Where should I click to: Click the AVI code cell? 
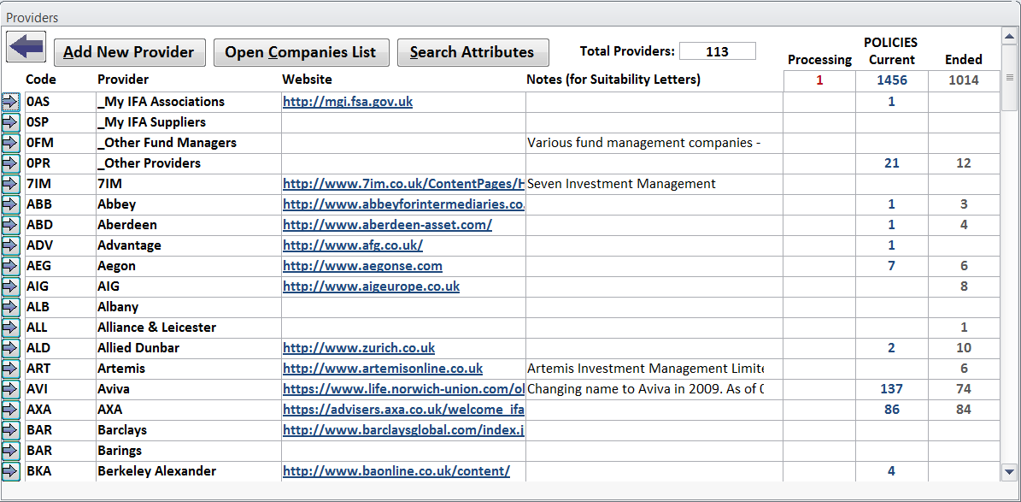coord(60,389)
